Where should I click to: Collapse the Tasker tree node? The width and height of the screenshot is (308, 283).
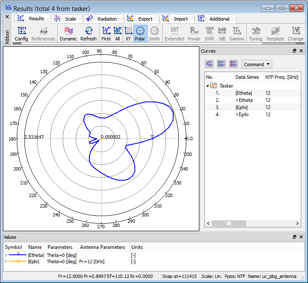coord(207,85)
